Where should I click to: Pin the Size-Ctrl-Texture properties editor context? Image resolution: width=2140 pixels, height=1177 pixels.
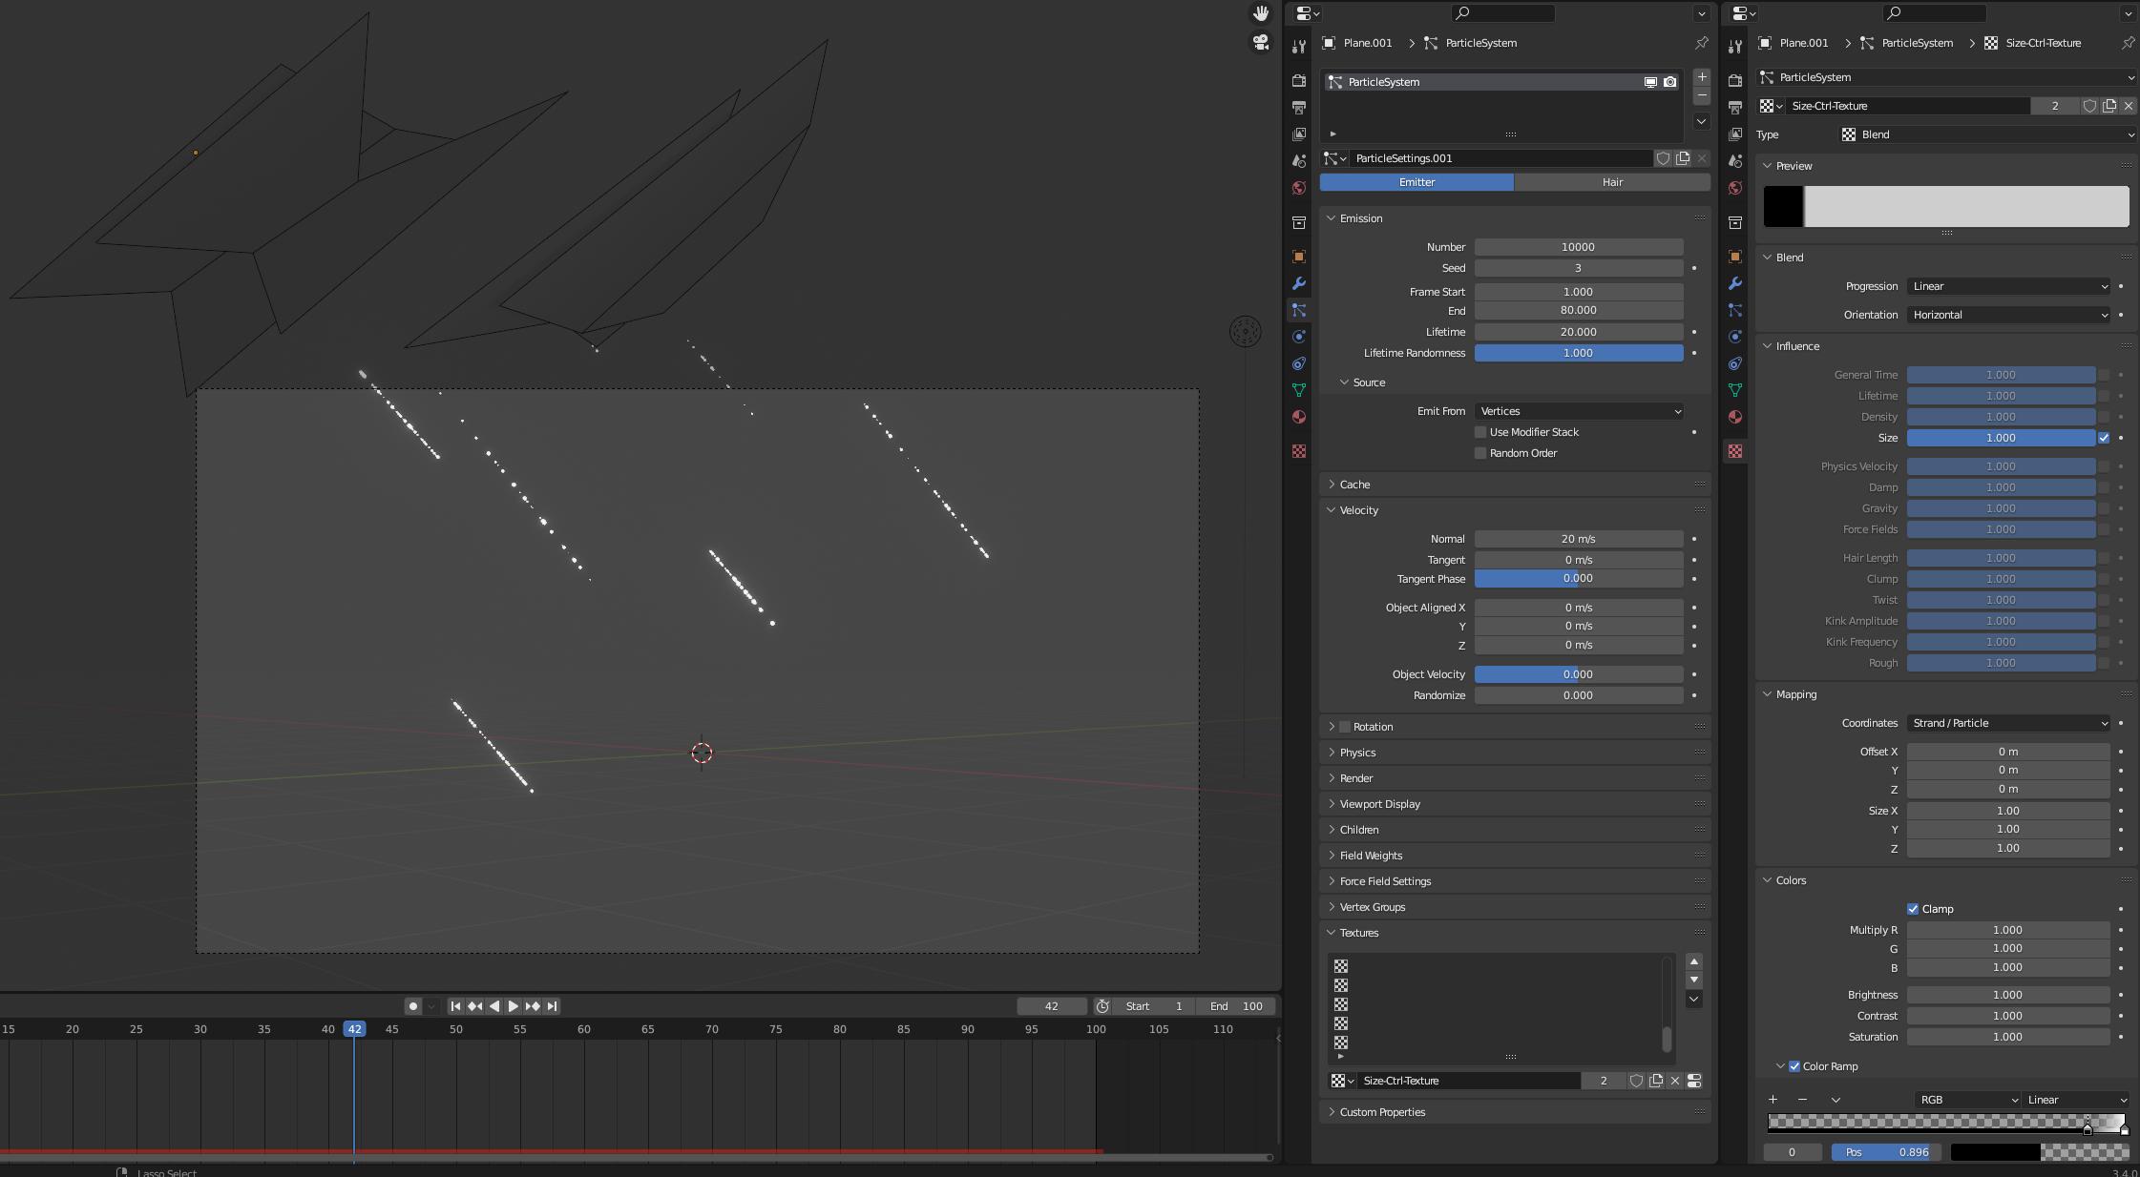pyautogui.click(x=2128, y=43)
